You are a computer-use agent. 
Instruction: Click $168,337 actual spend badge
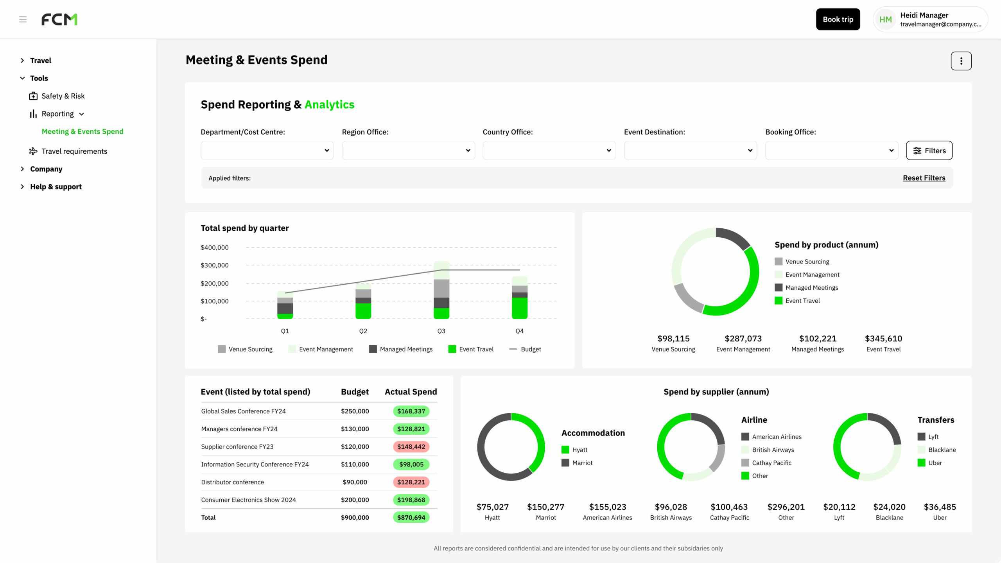411,411
